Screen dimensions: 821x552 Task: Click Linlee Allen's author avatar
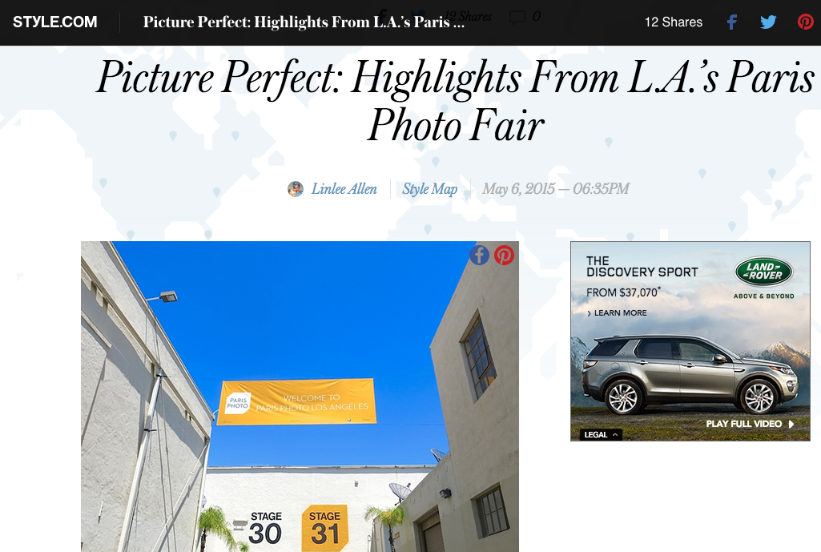tap(296, 189)
